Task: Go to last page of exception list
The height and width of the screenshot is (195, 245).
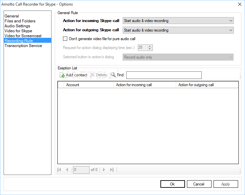Action: coord(112,170)
